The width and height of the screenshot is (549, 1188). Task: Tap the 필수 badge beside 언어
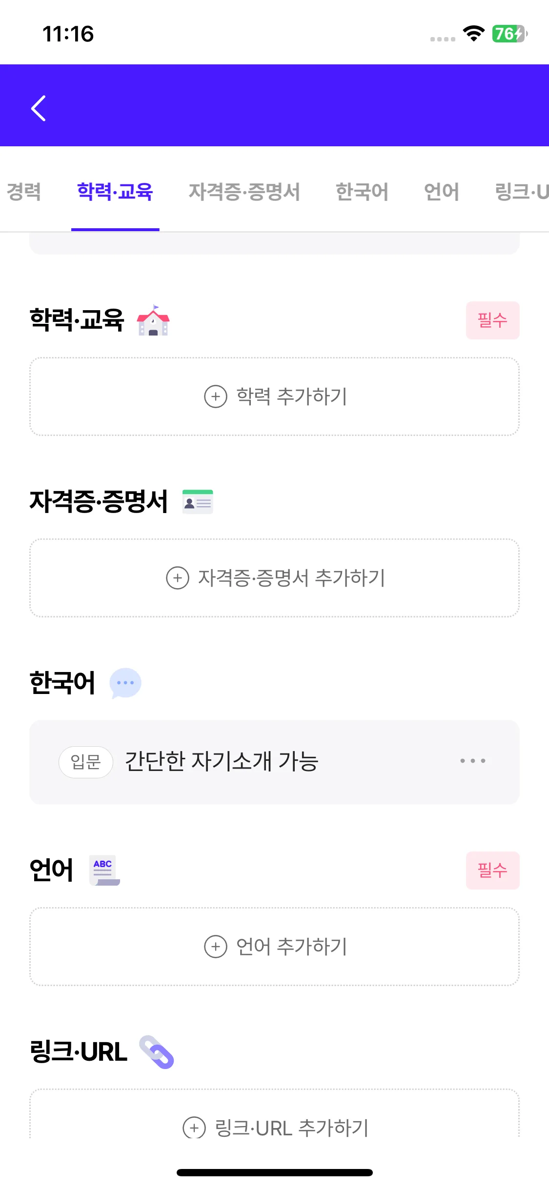492,871
